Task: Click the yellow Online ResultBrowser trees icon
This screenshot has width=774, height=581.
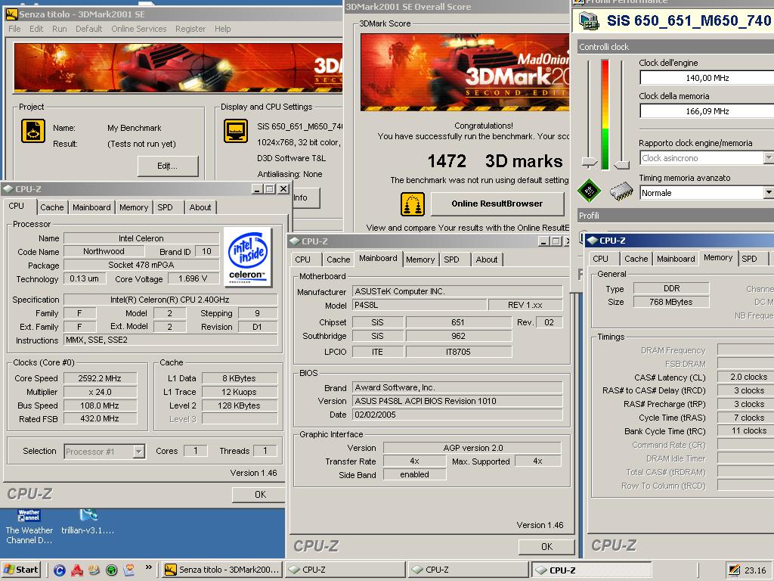Action: pyautogui.click(x=413, y=204)
